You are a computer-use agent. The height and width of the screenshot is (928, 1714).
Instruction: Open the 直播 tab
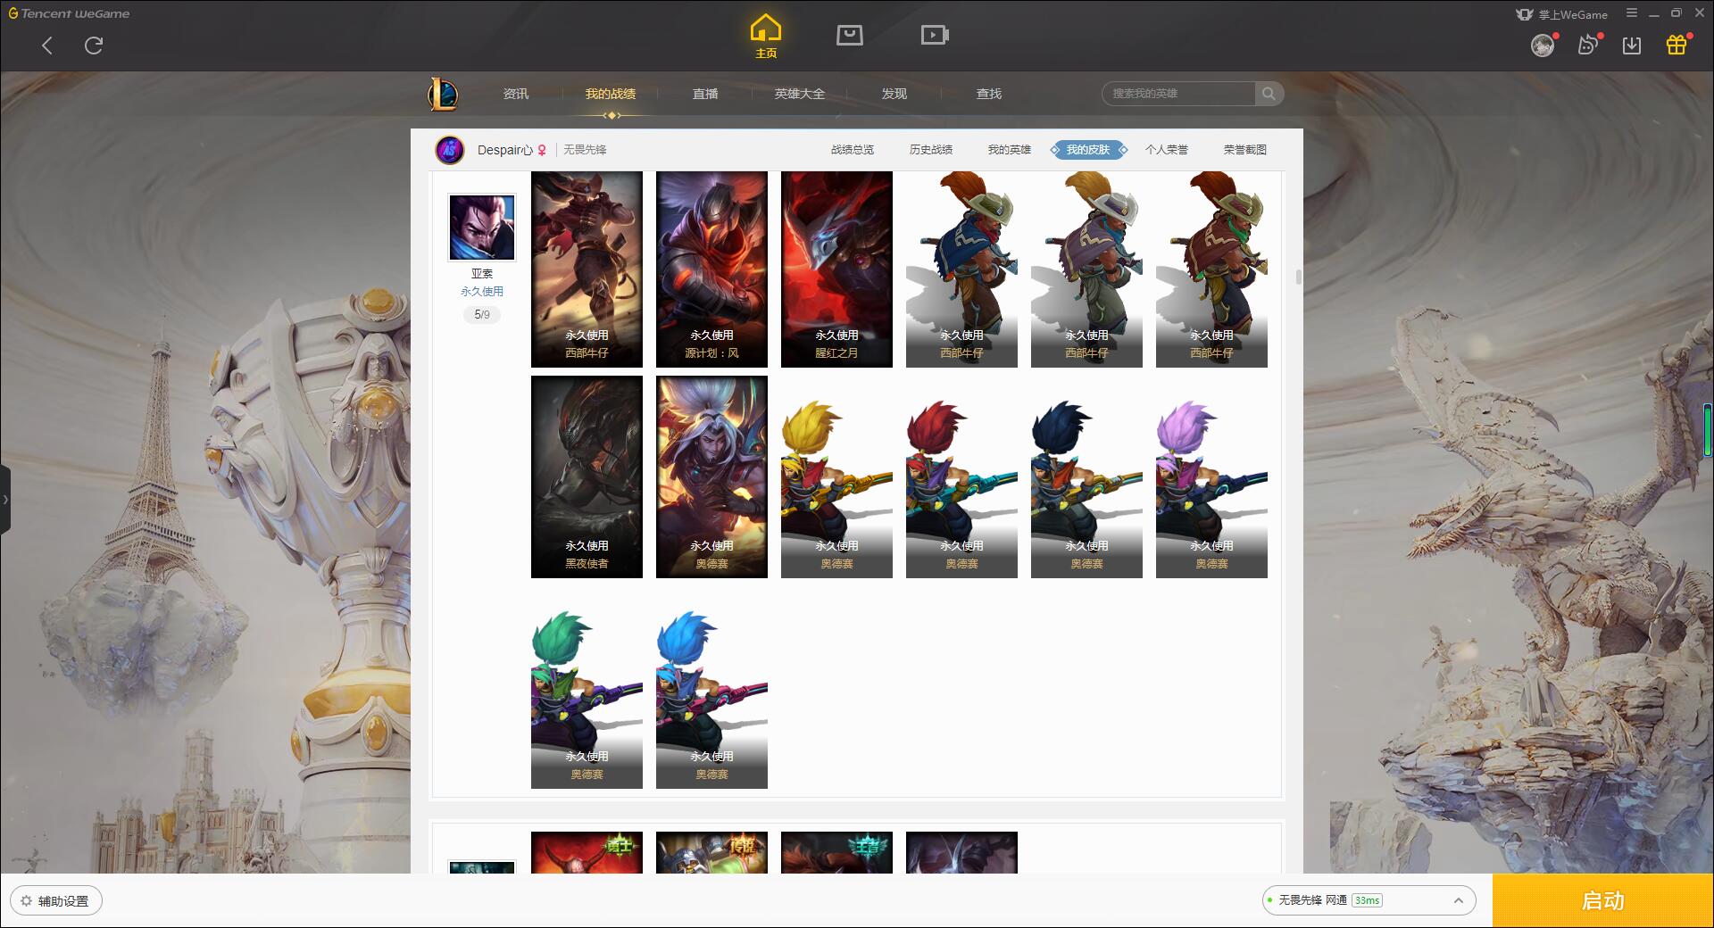click(x=705, y=94)
